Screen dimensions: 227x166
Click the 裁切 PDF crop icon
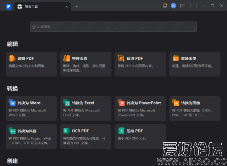point(121,58)
